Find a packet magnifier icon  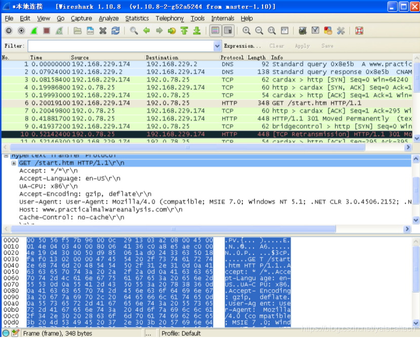click(x=134, y=30)
